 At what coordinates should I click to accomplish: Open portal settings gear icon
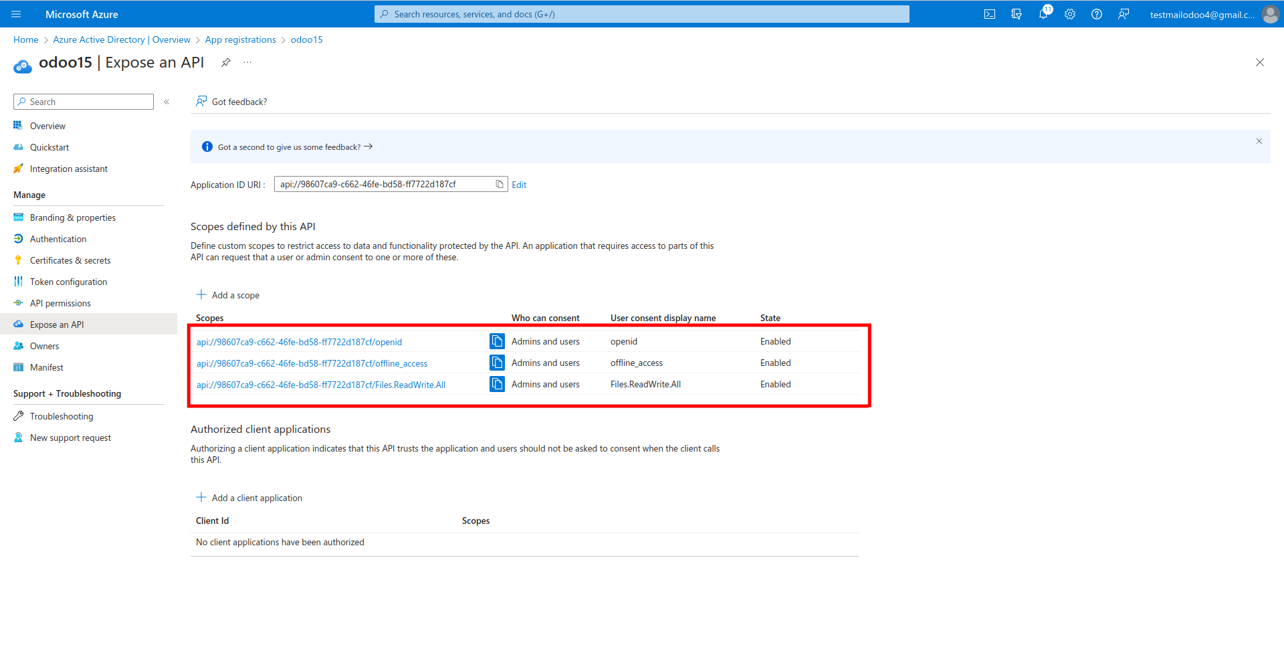click(1070, 14)
